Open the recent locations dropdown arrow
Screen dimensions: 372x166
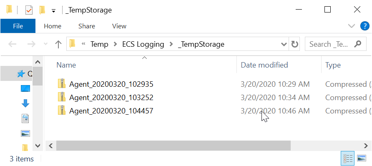tap(46, 44)
